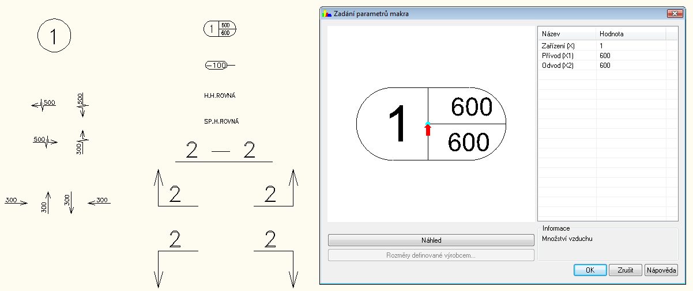Image resolution: width=693 pixels, height=291 pixels.
Task: Select right-pointing 300 arrow at far left
Action: [16, 201]
